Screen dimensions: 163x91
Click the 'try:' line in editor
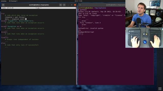(3, 13)
